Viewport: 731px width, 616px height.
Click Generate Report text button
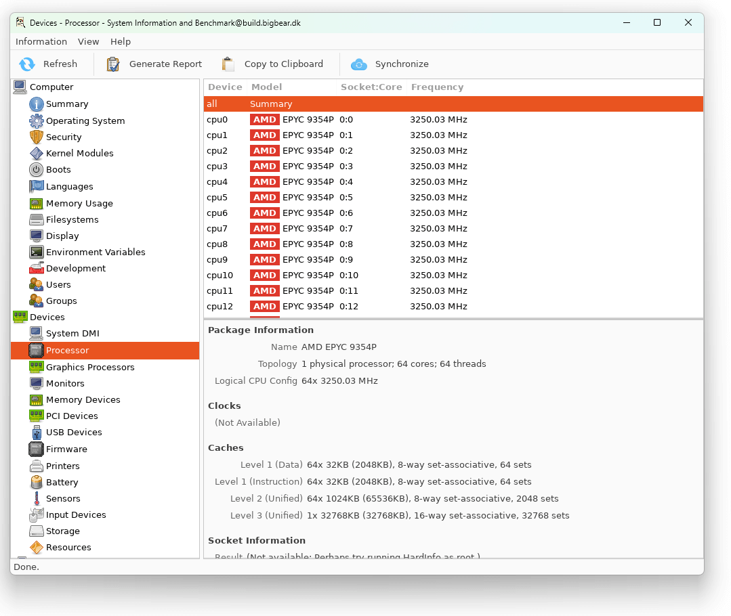tap(165, 64)
